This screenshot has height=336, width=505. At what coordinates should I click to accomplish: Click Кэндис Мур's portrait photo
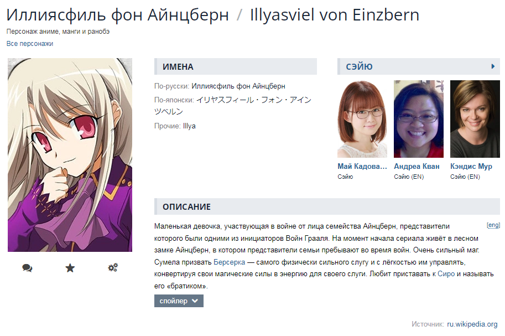(x=475, y=119)
